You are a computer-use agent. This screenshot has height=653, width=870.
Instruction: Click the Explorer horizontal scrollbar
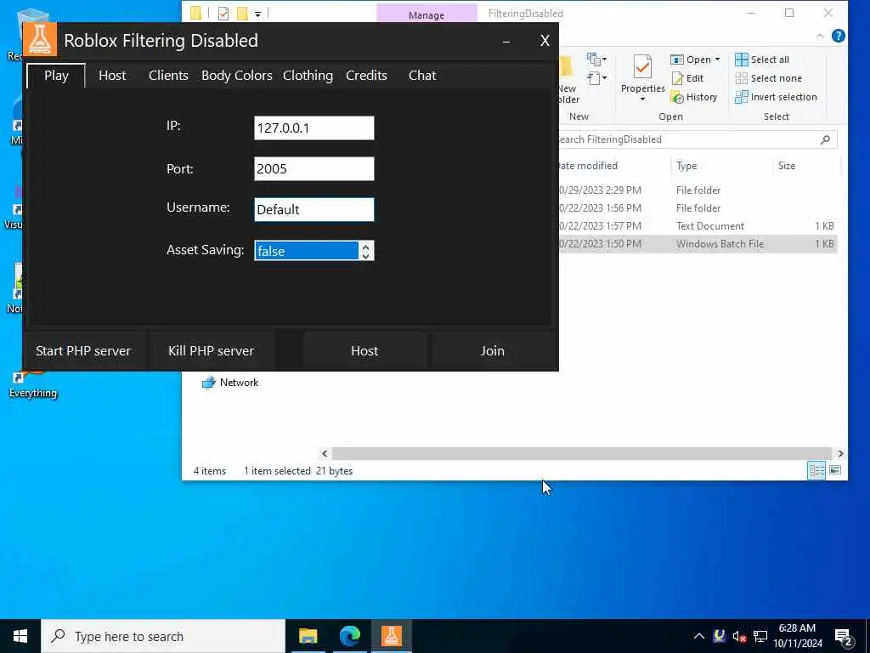[x=581, y=454]
